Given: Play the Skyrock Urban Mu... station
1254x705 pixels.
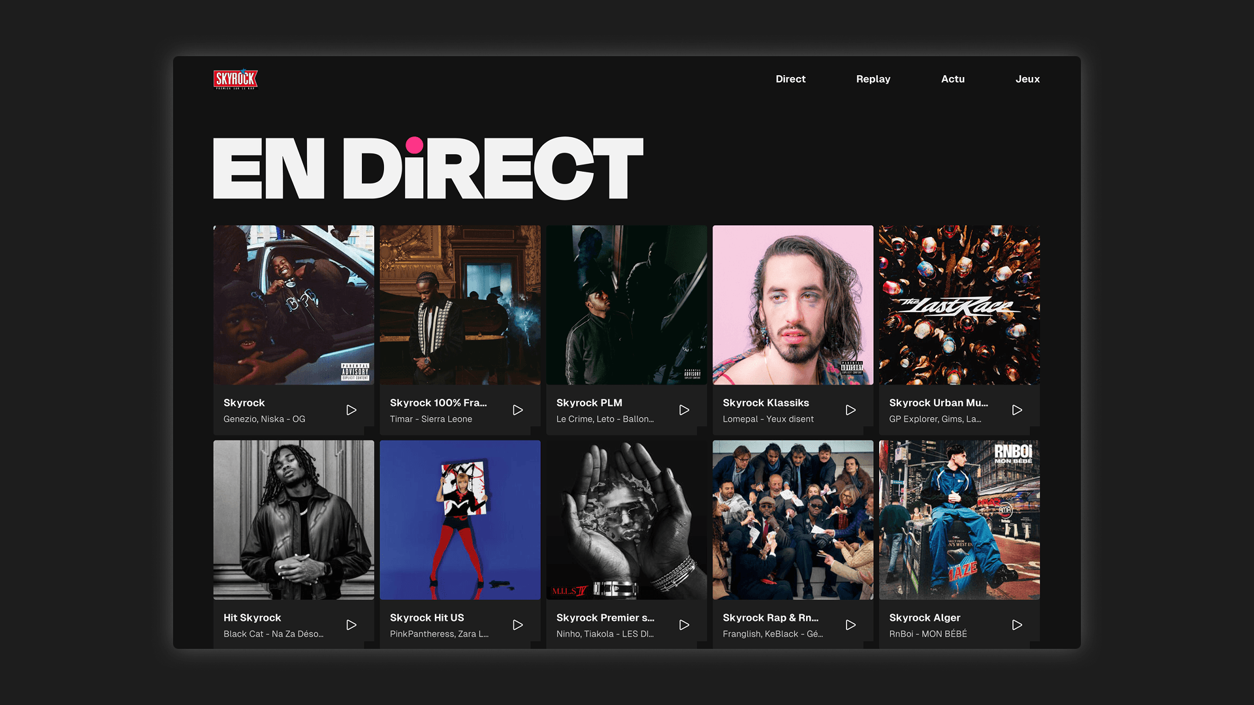Looking at the screenshot, I should pos(1017,410).
